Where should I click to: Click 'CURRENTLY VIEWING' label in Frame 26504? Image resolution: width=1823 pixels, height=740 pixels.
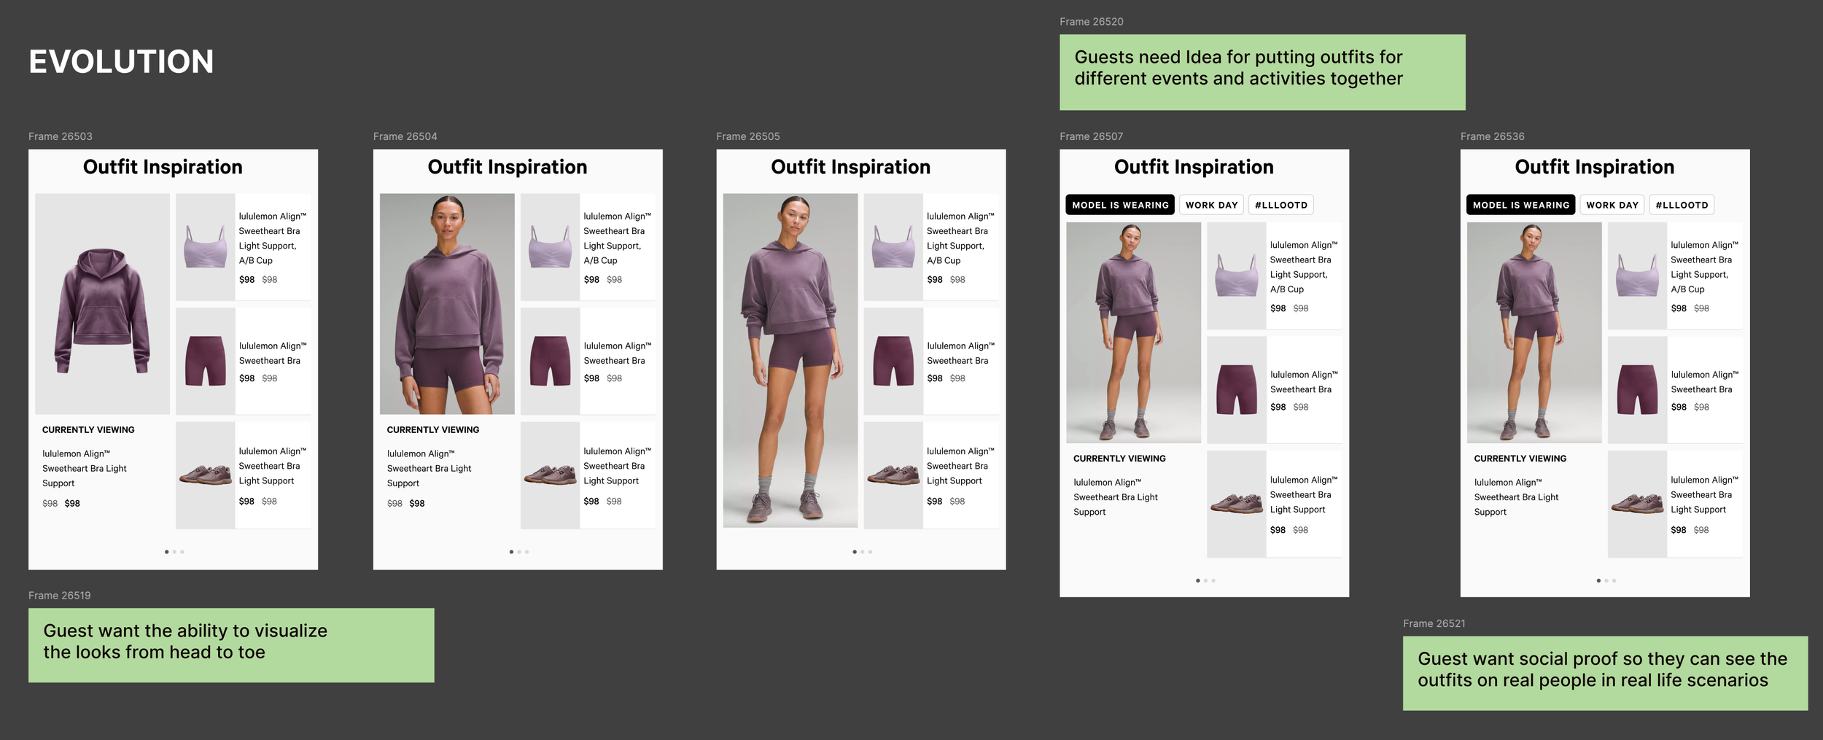[x=433, y=430]
